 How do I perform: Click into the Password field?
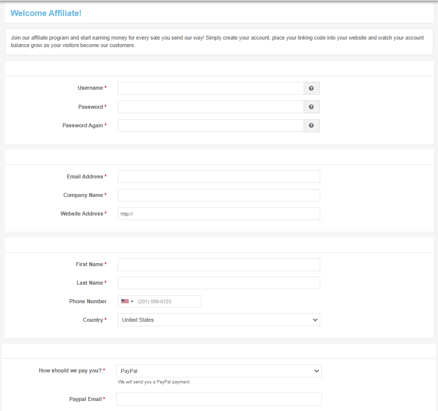(x=211, y=107)
